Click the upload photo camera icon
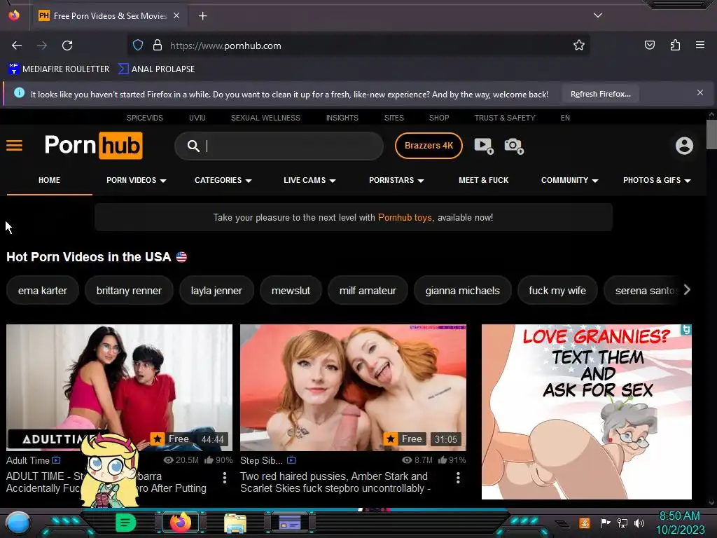 coord(513,146)
